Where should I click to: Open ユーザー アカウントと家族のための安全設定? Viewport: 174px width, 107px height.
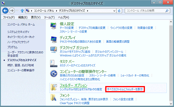tap(25, 54)
